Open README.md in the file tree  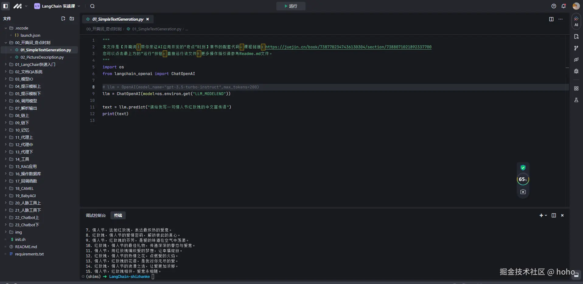[x=26, y=247]
